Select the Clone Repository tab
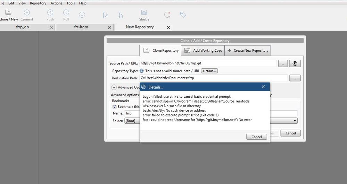The width and height of the screenshot is (347, 184). [160, 51]
